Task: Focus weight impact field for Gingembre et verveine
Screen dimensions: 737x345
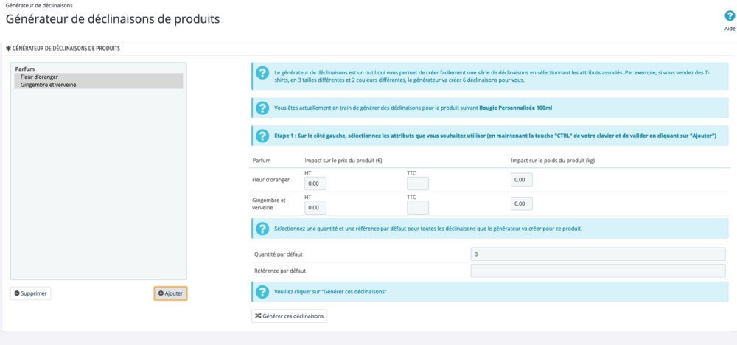Action: 521,203
